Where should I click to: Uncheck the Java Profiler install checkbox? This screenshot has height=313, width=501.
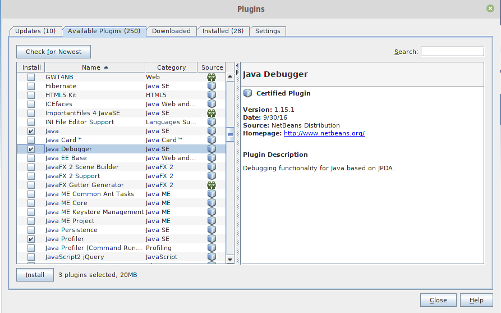(x=31, y=239)
